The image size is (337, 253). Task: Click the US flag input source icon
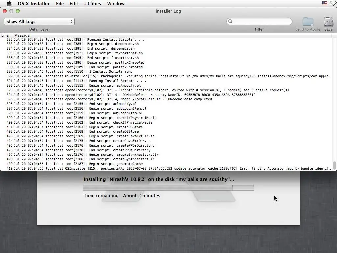coord(325,3)
